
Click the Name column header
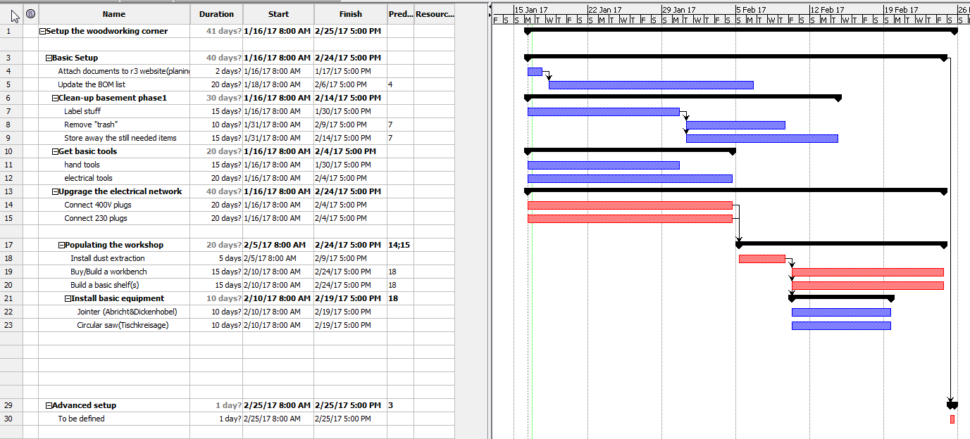tap(113, 13)
